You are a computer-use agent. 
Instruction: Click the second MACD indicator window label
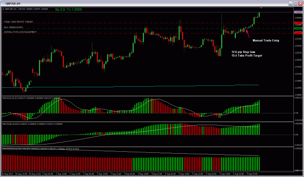coord(33,124)
